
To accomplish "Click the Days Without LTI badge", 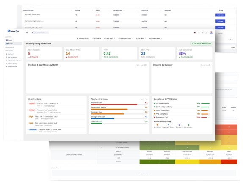I will 201,44.
